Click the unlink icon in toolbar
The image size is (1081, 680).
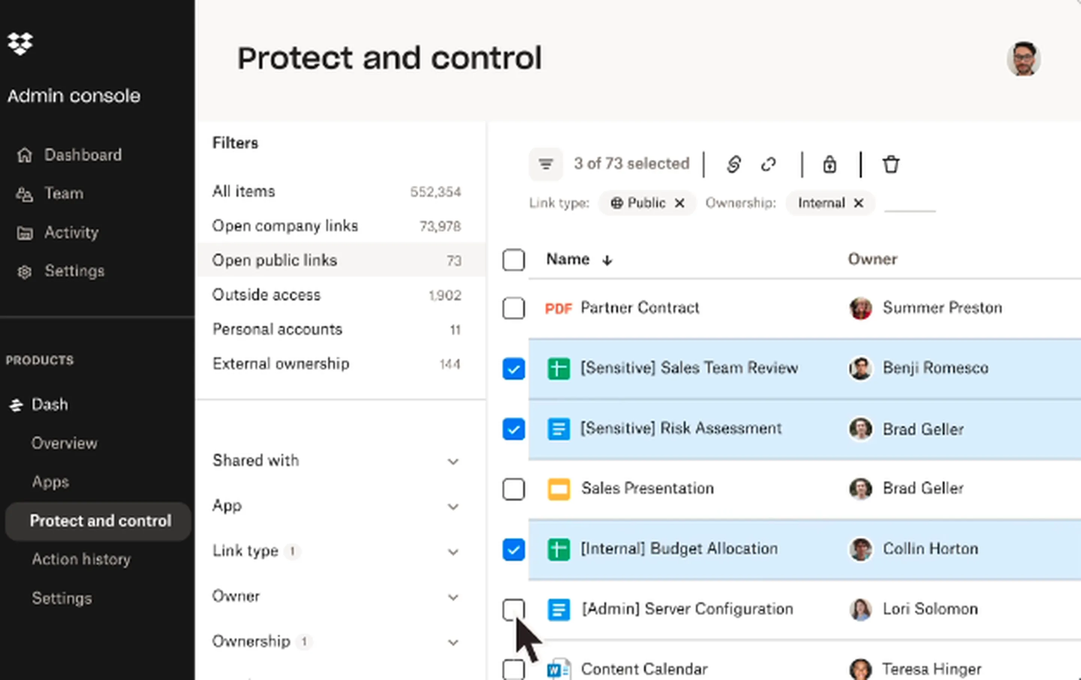coord(769,164)
